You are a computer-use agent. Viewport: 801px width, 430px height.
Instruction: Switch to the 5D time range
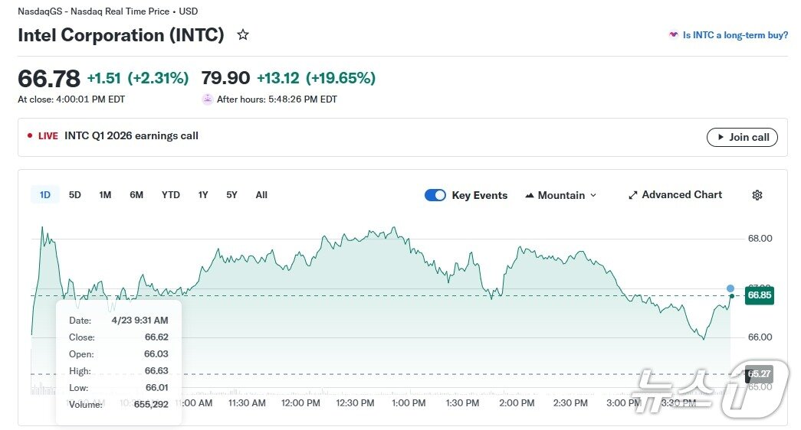click(75, 195)
